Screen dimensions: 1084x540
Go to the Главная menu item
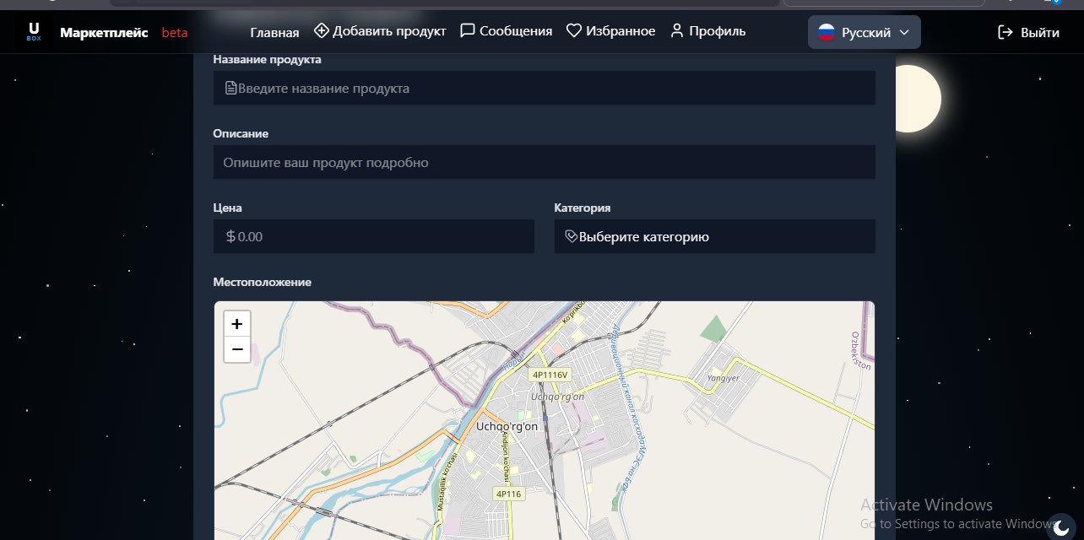tap(274, 32)
